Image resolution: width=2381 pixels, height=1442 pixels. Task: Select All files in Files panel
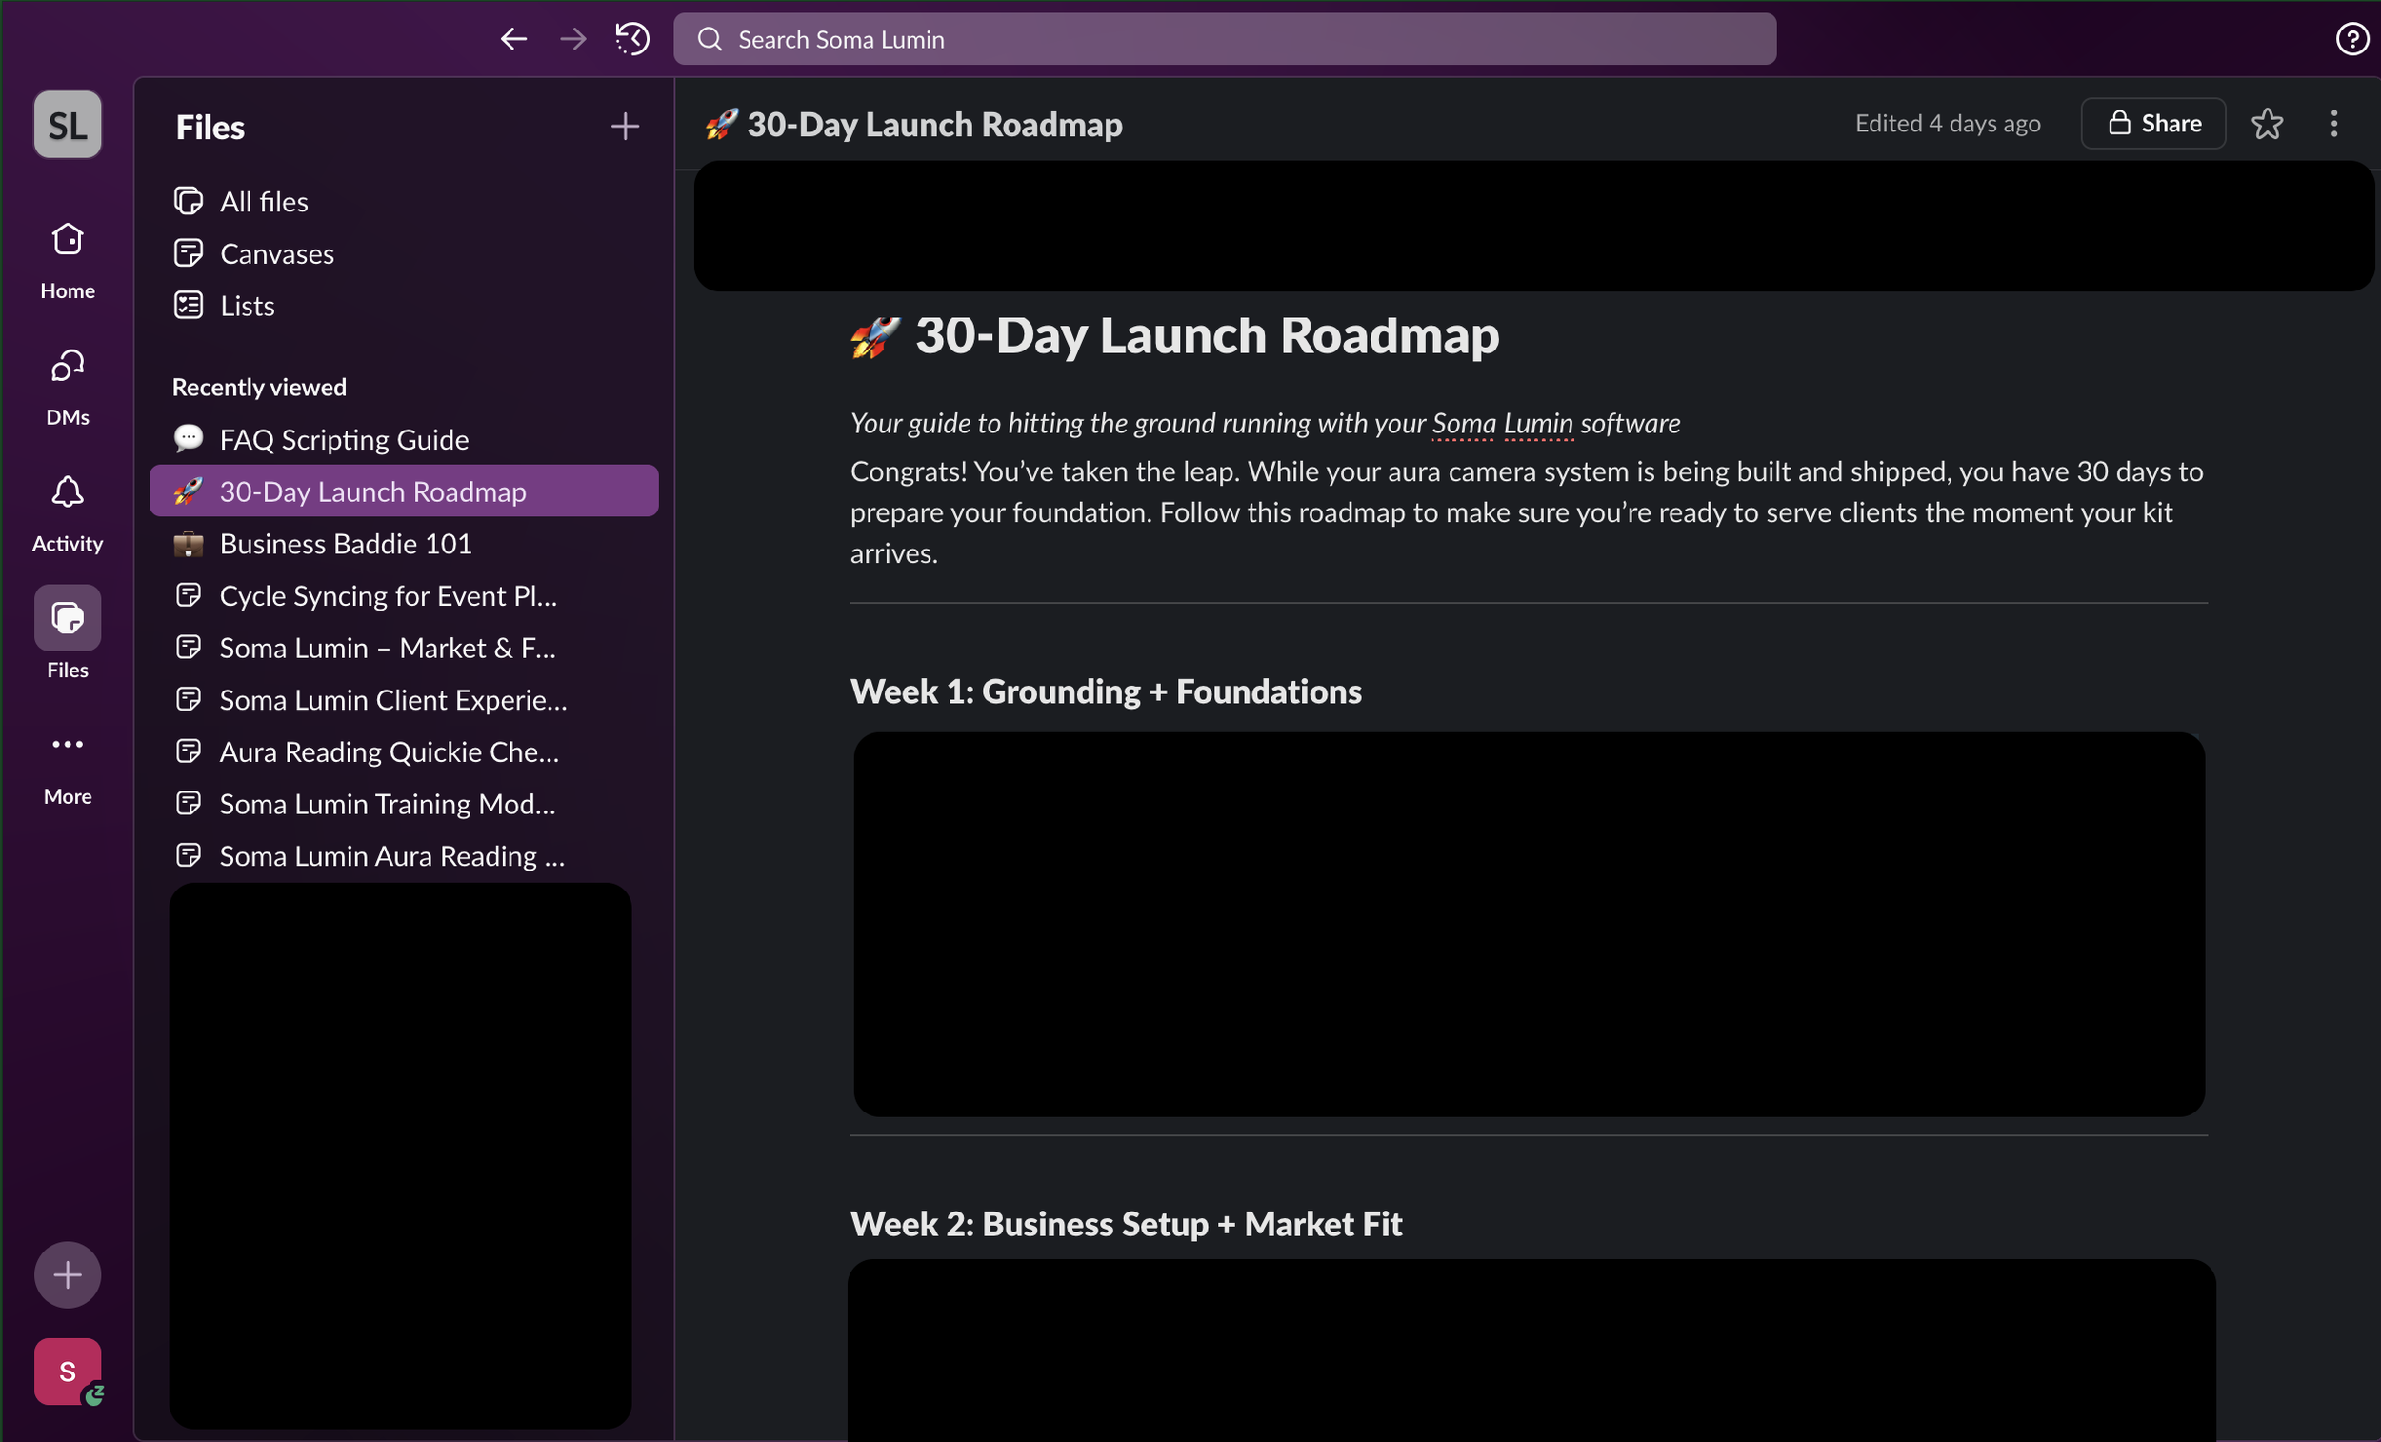coord(263,201)
